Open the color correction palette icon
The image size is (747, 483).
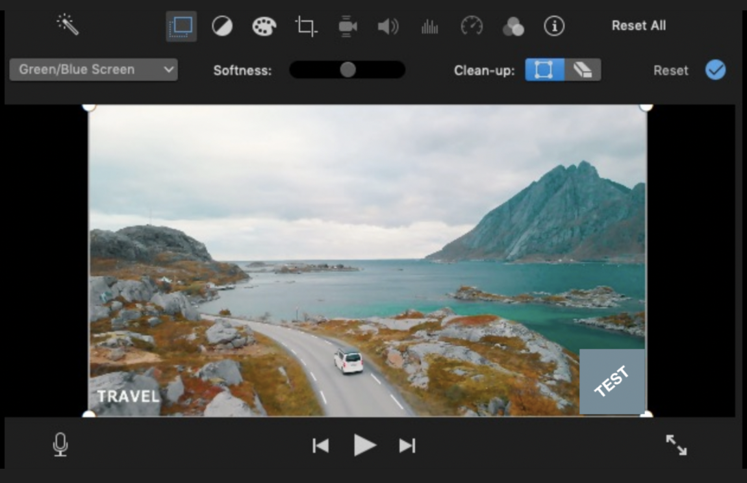click(x=264, y=26)
